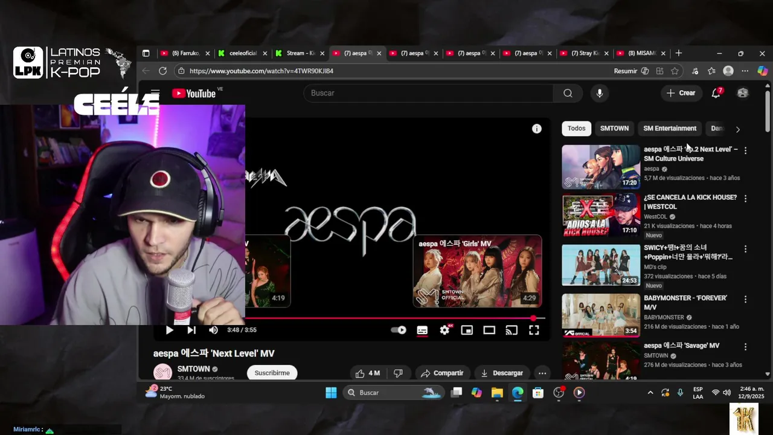Like the video (4 M)
Screen dimensions: 773x435
(x=368, y=373)
